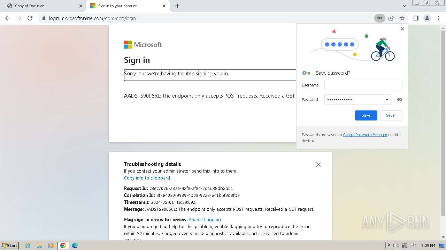Screen dimensions: 446x250
Task: Open Google Password Manager link
Action: (x=365, y=135)
